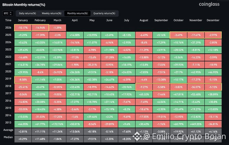
Task: Click the 2015 January cell '-33.05%'
Action: (23, 109)
